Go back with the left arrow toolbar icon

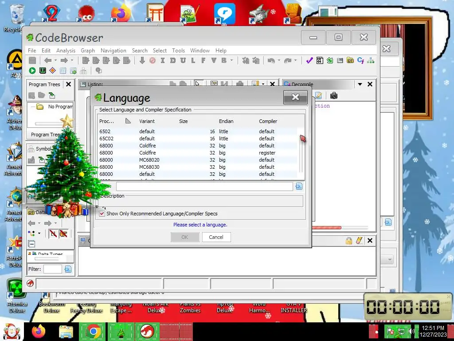[48, 60]
